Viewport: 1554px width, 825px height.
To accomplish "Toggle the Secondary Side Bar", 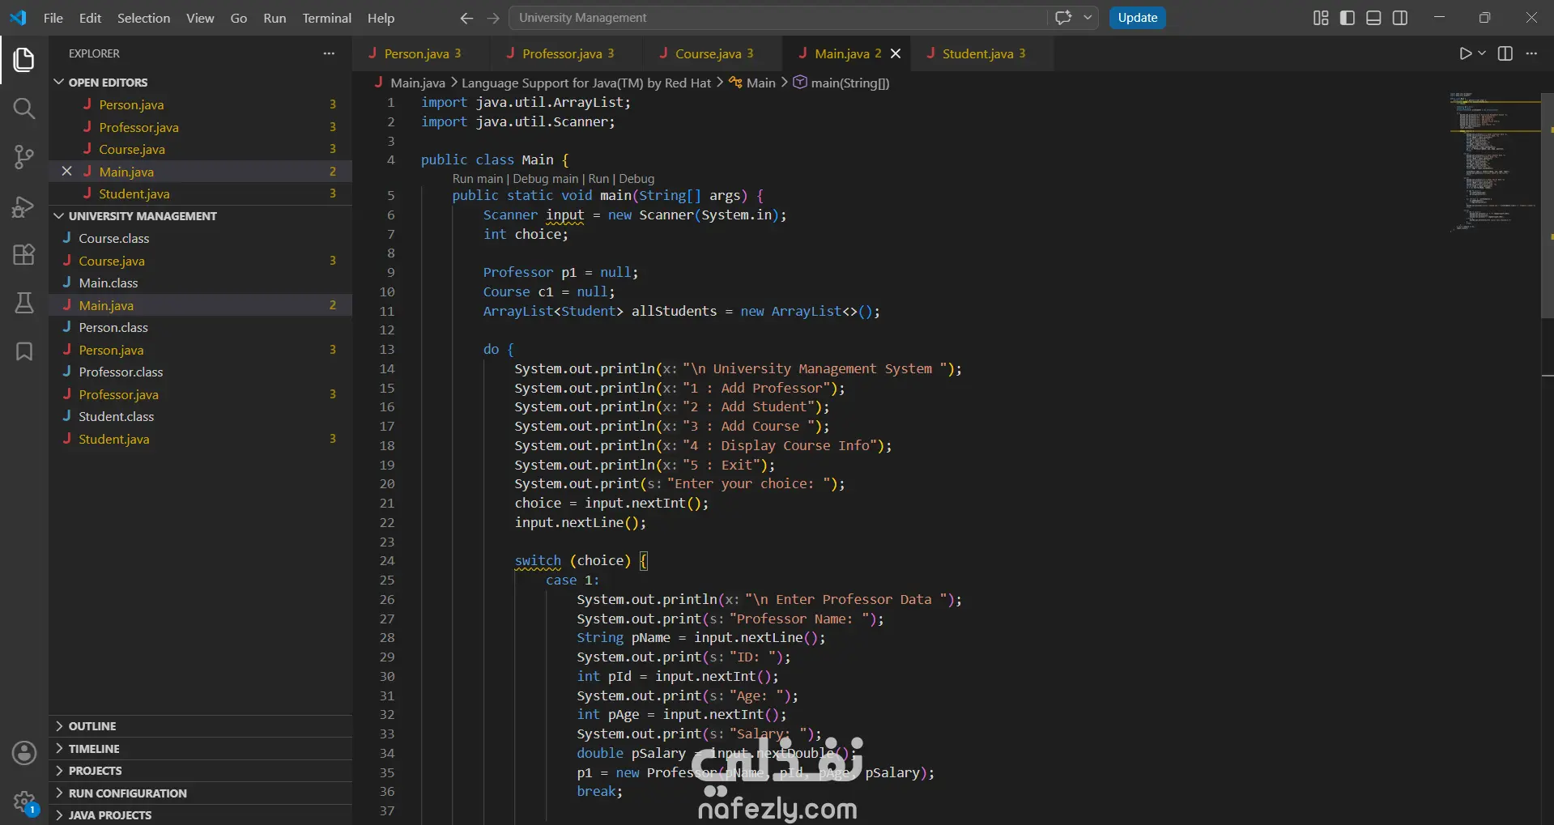I will tap(1400, 18).
